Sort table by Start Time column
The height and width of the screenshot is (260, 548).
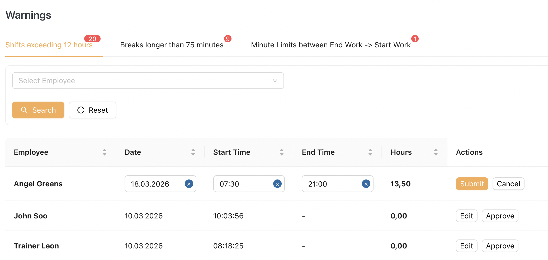tap(282, 152)
